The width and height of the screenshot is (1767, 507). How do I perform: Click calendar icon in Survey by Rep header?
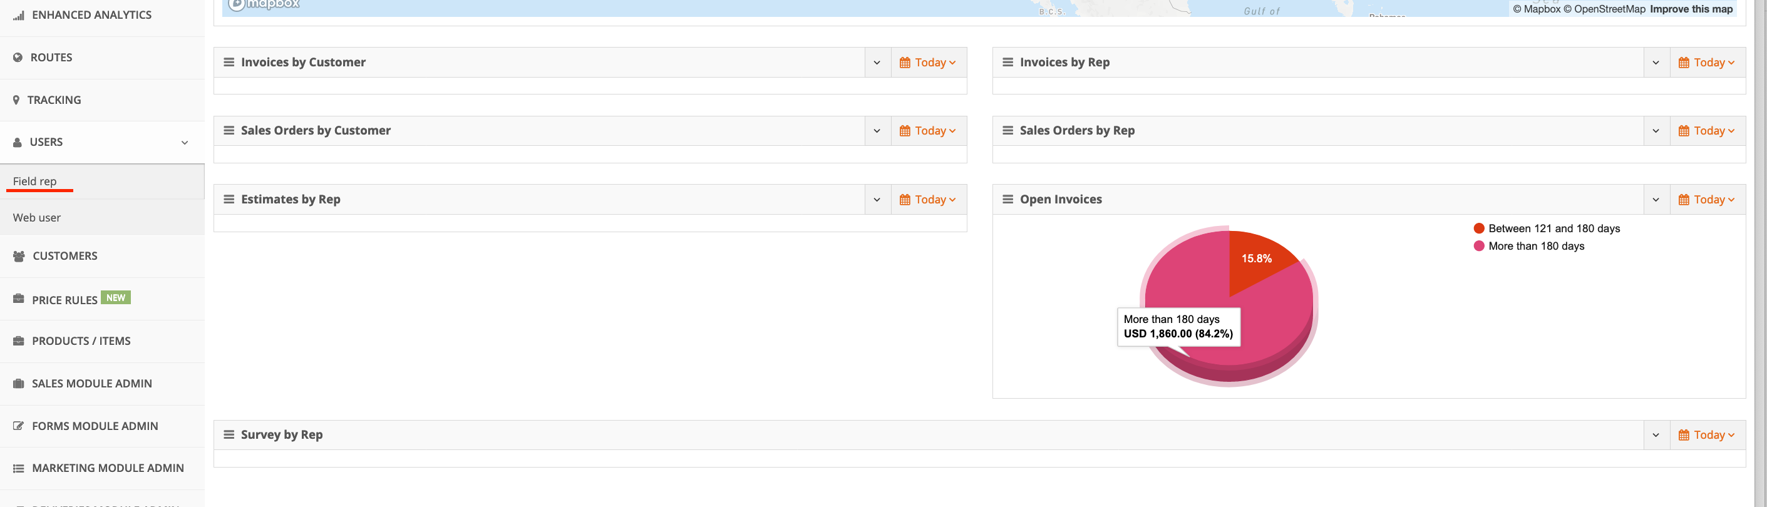[1683, 435]
